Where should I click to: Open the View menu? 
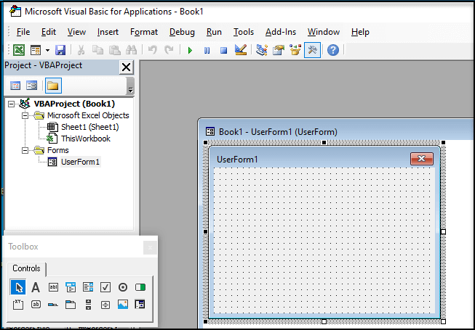[x=76, y=32]
